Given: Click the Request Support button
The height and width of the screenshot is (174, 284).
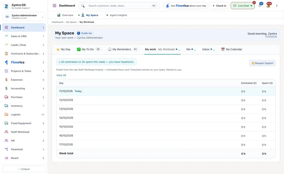Looking at the screenshot, I should [x=262, y=63].
